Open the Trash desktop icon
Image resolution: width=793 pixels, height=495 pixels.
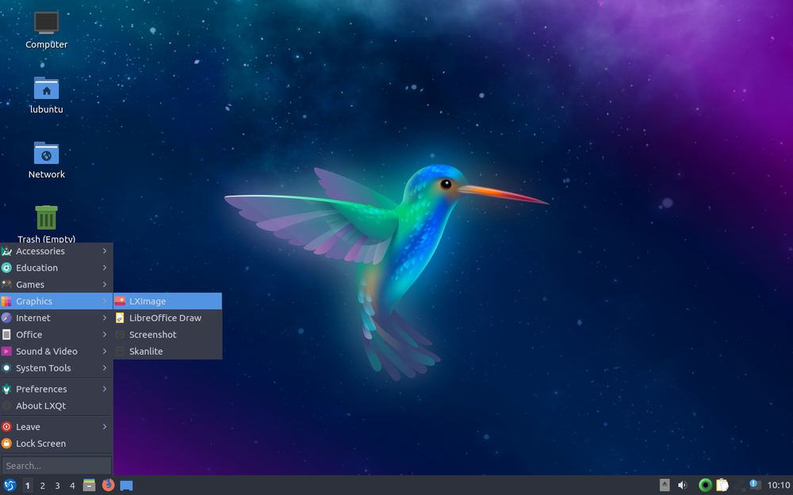[45, 218]
